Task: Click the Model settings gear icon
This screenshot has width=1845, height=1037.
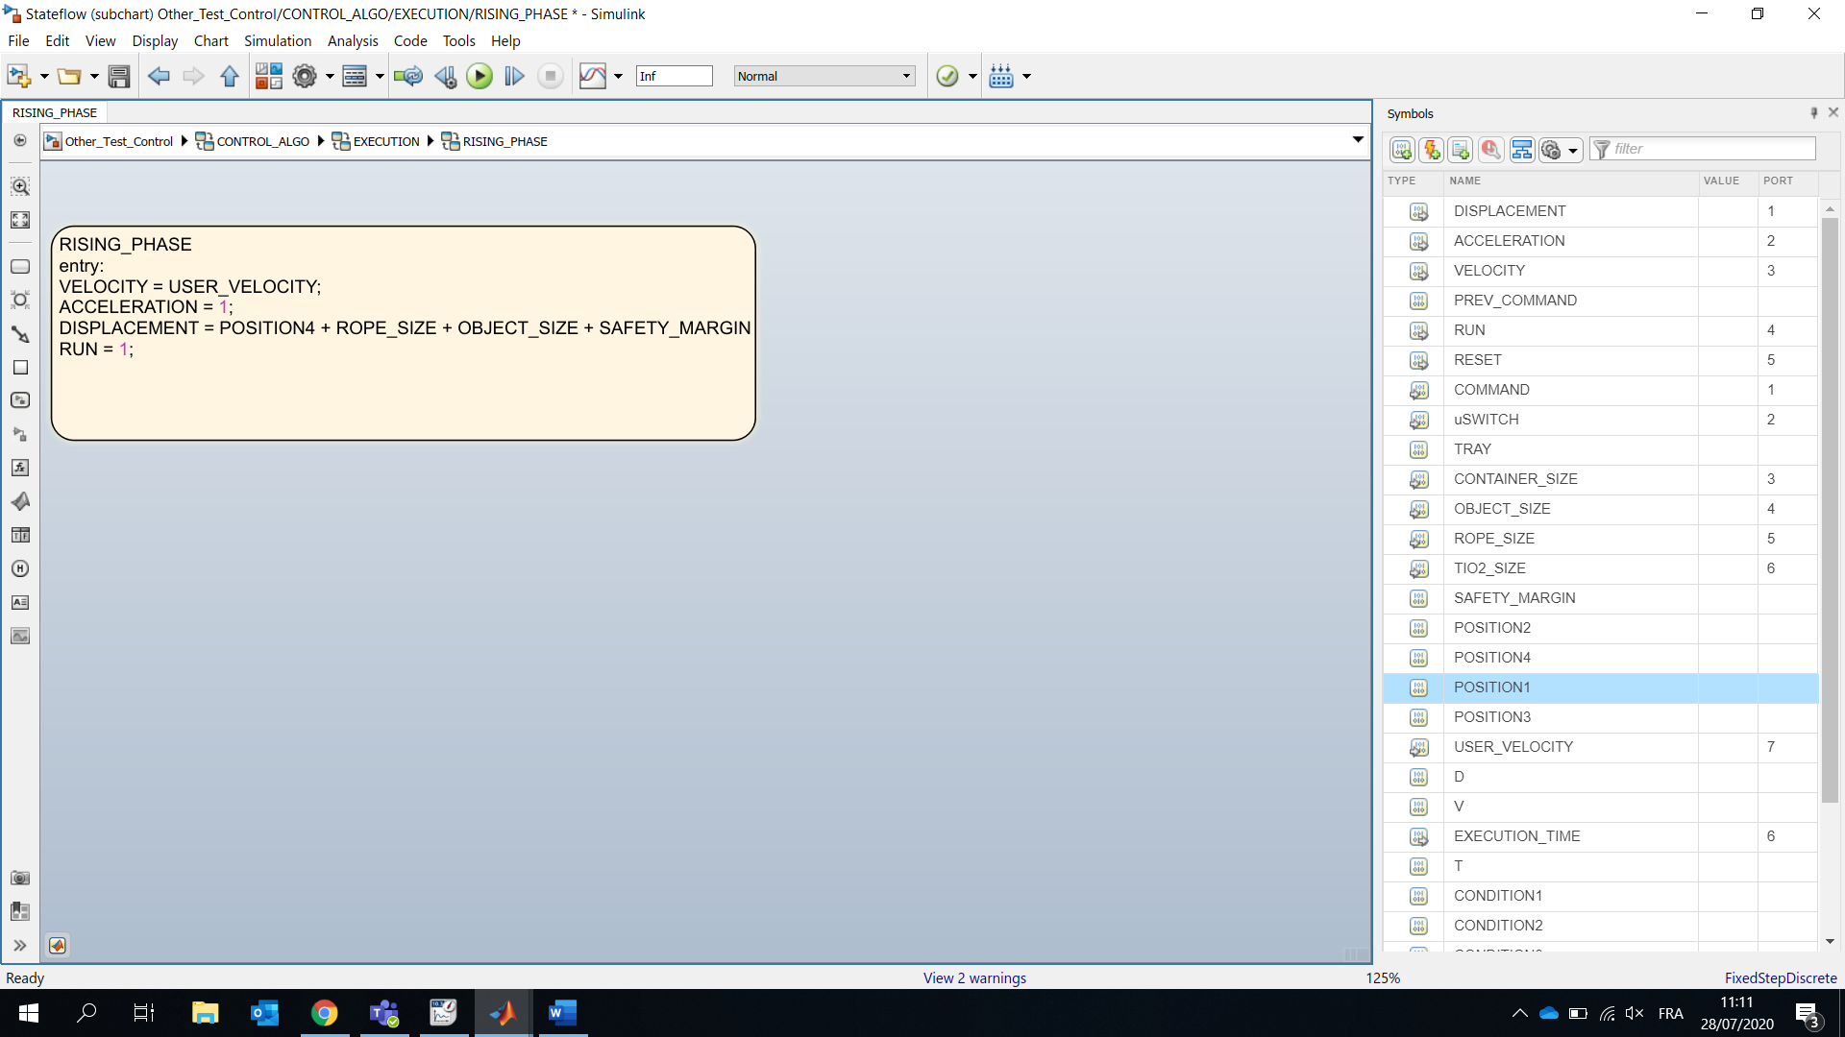Action: click(x=304, y=76)
